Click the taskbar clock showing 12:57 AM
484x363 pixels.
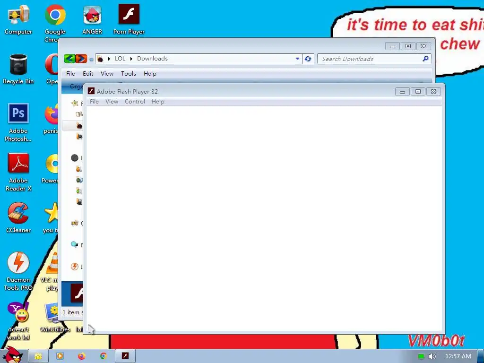pyautogui.click(x=458, y=356)
